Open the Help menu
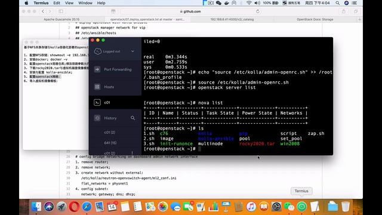This screenshot has width=382, height=215. [101, 3]
